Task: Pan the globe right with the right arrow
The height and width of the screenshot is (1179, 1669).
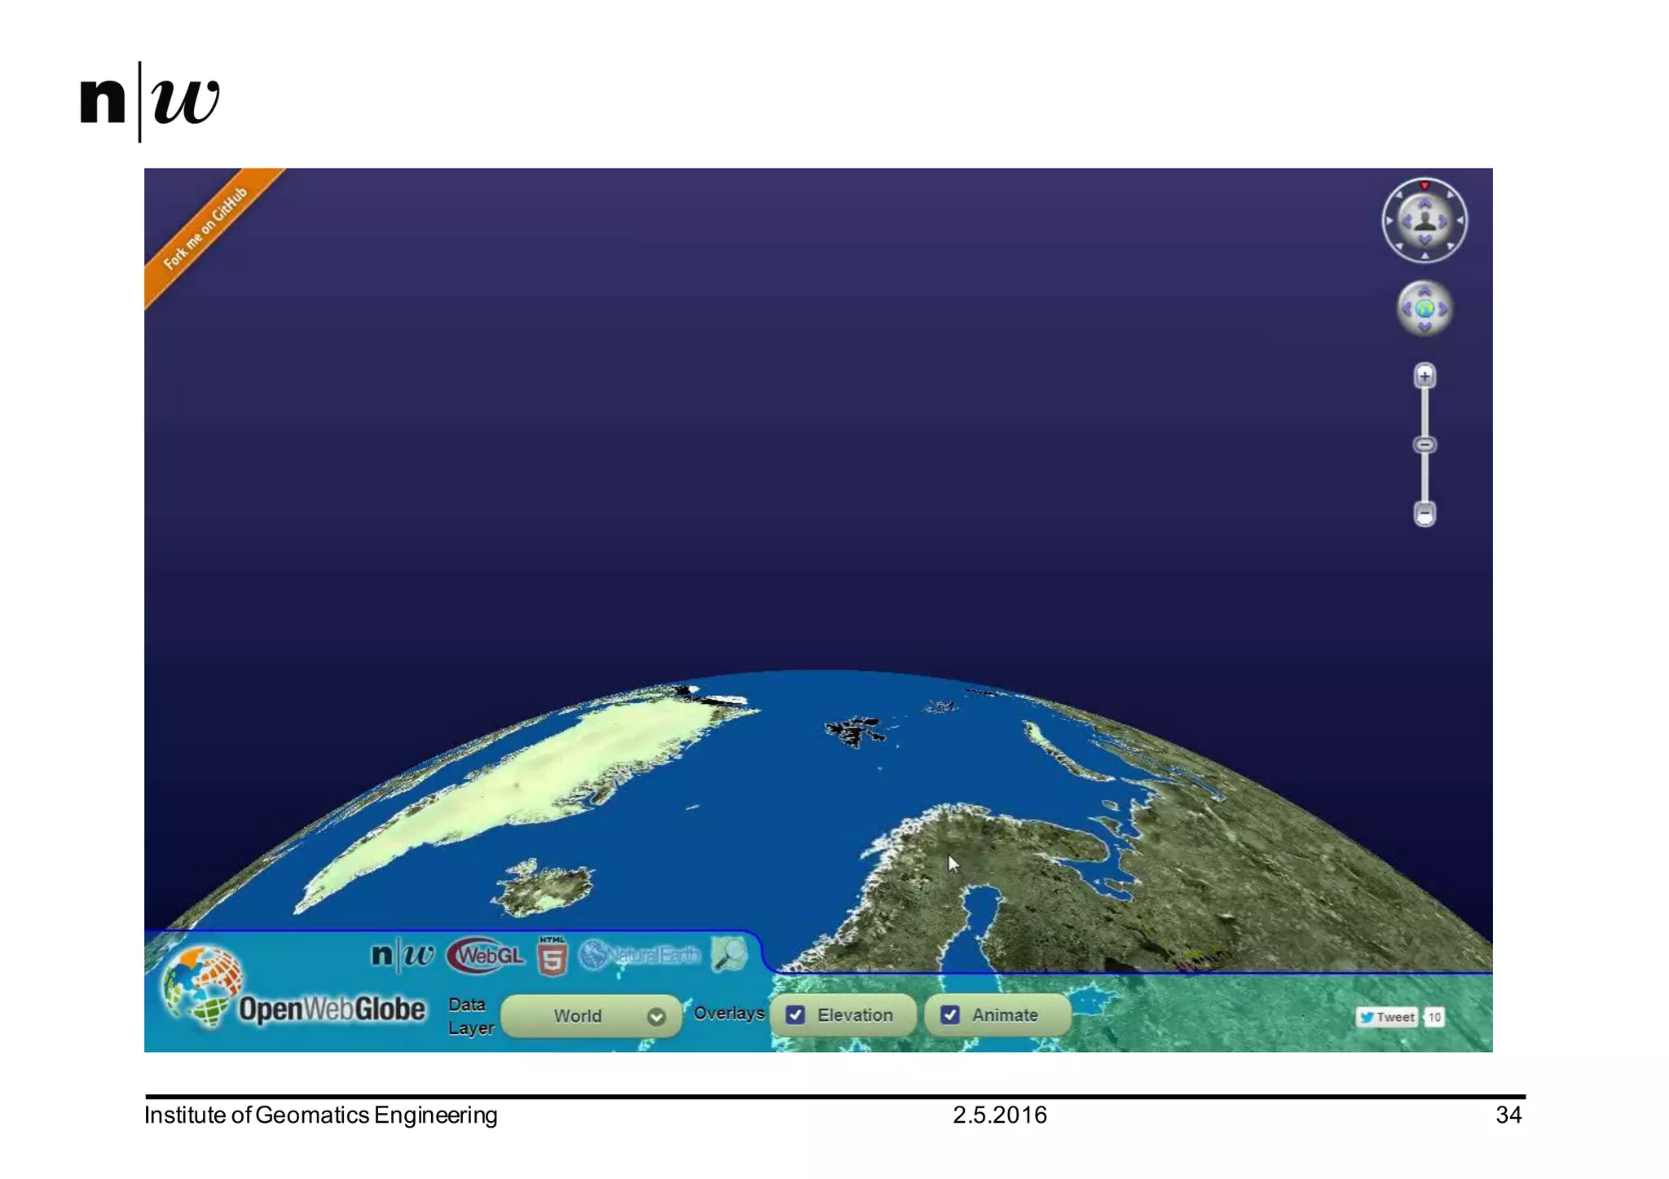Action: click(1442, 309)
